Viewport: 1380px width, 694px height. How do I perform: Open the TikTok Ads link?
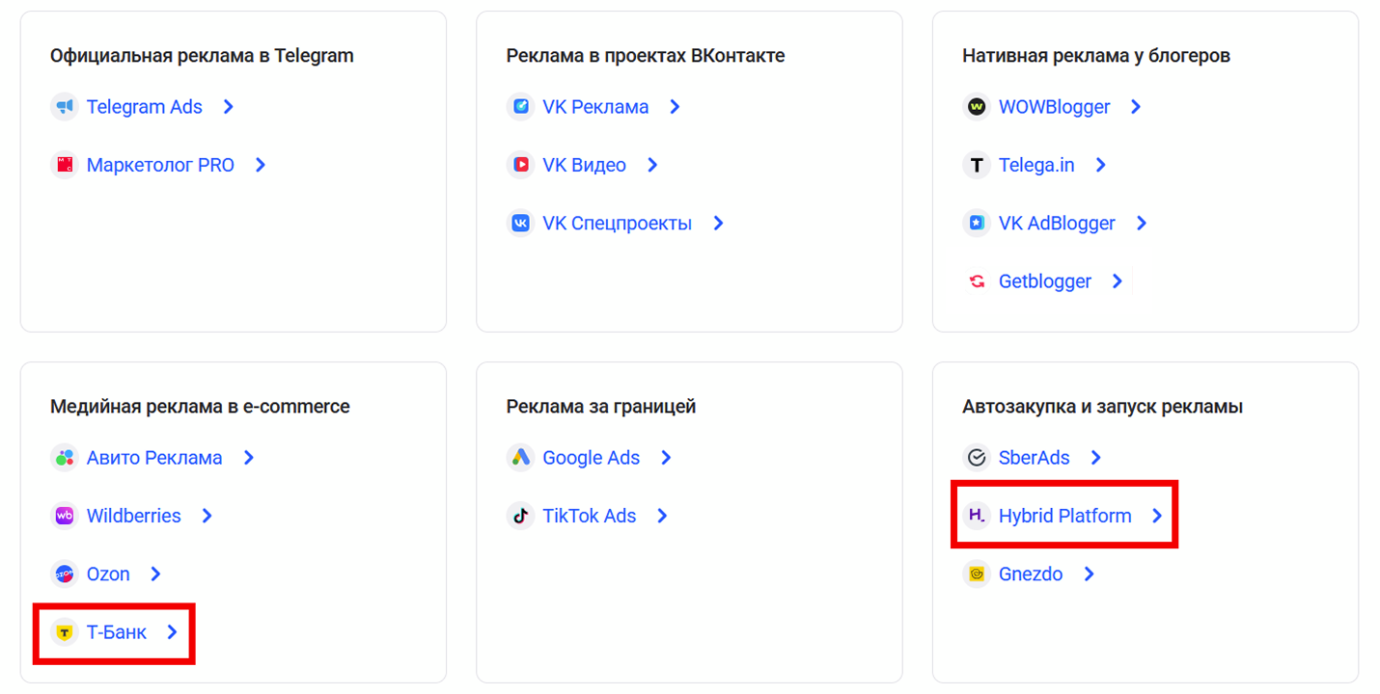(x=589, y=516)
